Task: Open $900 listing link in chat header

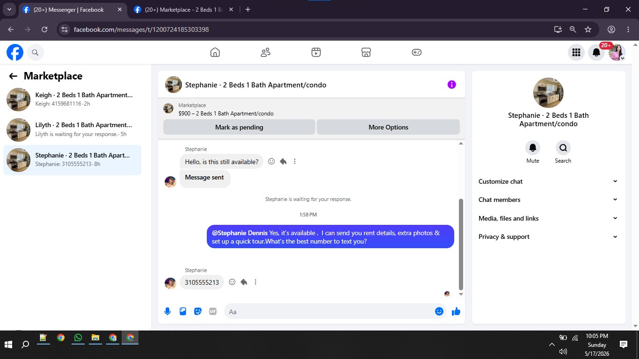Action: (226, 114)
